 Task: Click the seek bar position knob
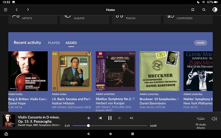88,126
